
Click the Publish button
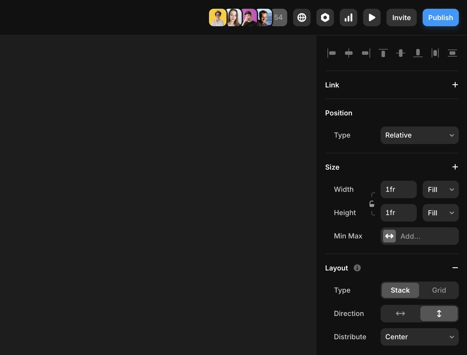click(x=440, y=17)
